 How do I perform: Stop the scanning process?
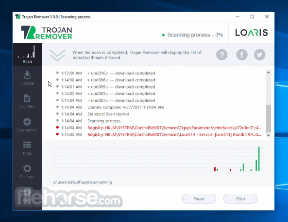[x=240, y=199]
